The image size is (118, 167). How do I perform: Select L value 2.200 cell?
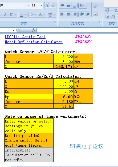(63, 57)
